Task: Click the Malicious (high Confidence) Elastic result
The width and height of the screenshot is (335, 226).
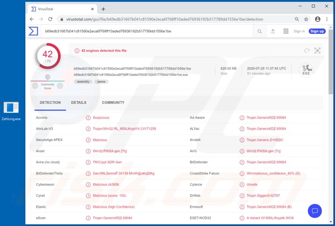Action: coord(114,207)
